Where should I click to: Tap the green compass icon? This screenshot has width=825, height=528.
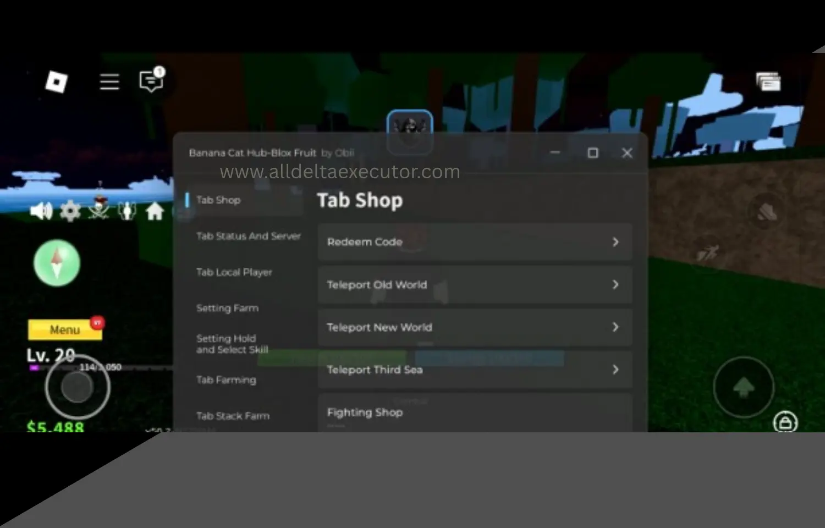click(x=57, y=263)
